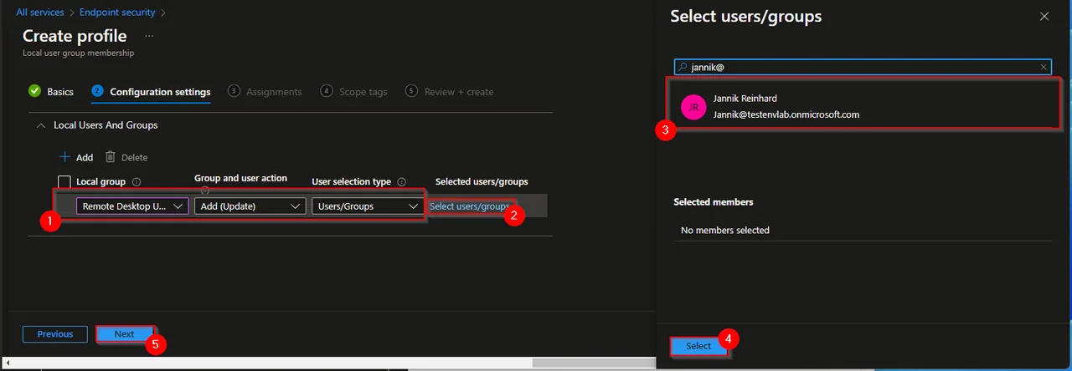Open the Remote Desktop Users dropdown
1072x371 pixels.
(x=132, y=206)
